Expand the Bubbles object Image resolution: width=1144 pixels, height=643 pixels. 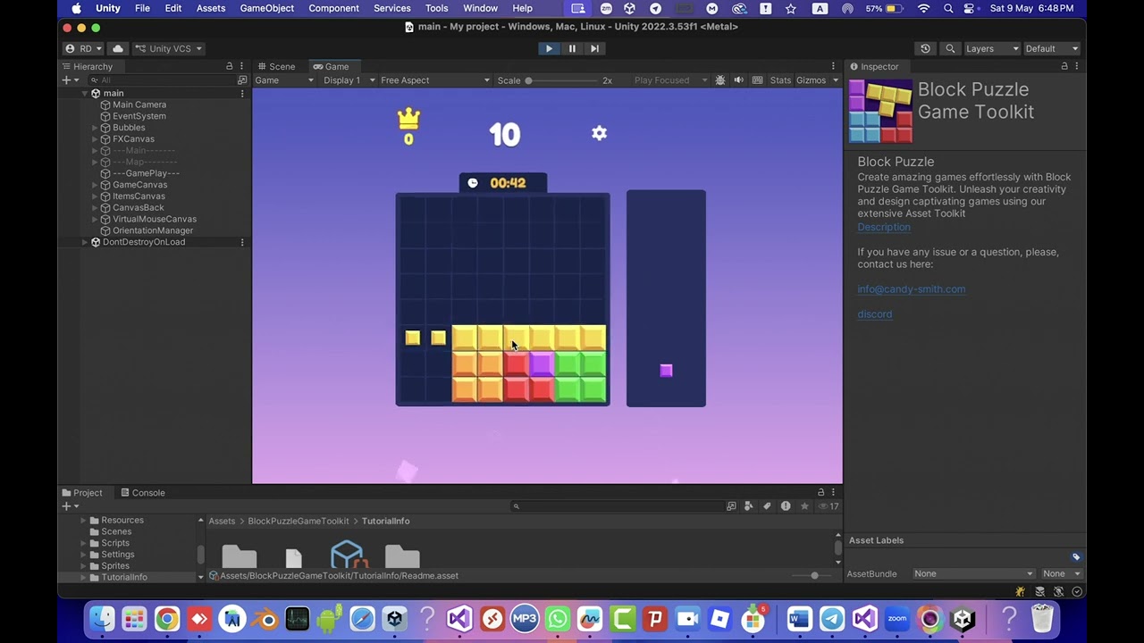tap(95, 128)
